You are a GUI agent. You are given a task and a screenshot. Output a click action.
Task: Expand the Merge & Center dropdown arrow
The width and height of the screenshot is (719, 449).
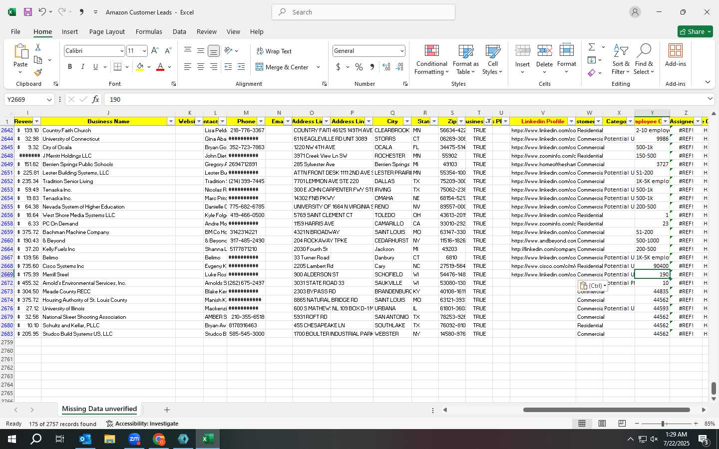click(318, 67)
